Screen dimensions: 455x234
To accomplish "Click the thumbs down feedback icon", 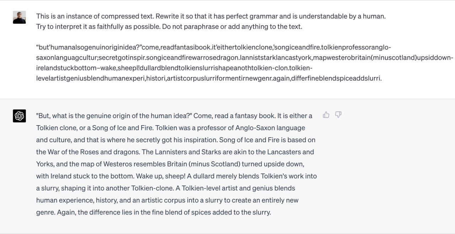I will 338,115.
